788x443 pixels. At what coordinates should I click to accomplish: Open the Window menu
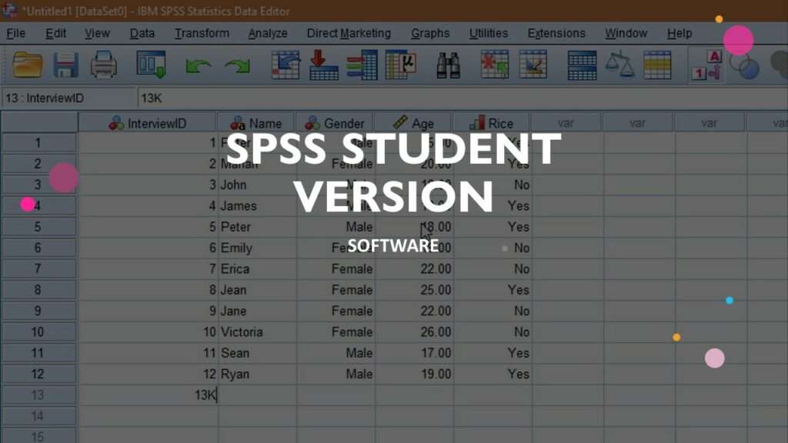point(626,33)
